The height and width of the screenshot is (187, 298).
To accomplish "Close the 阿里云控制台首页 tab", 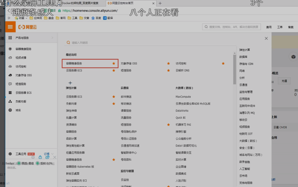I will [153, 3].
